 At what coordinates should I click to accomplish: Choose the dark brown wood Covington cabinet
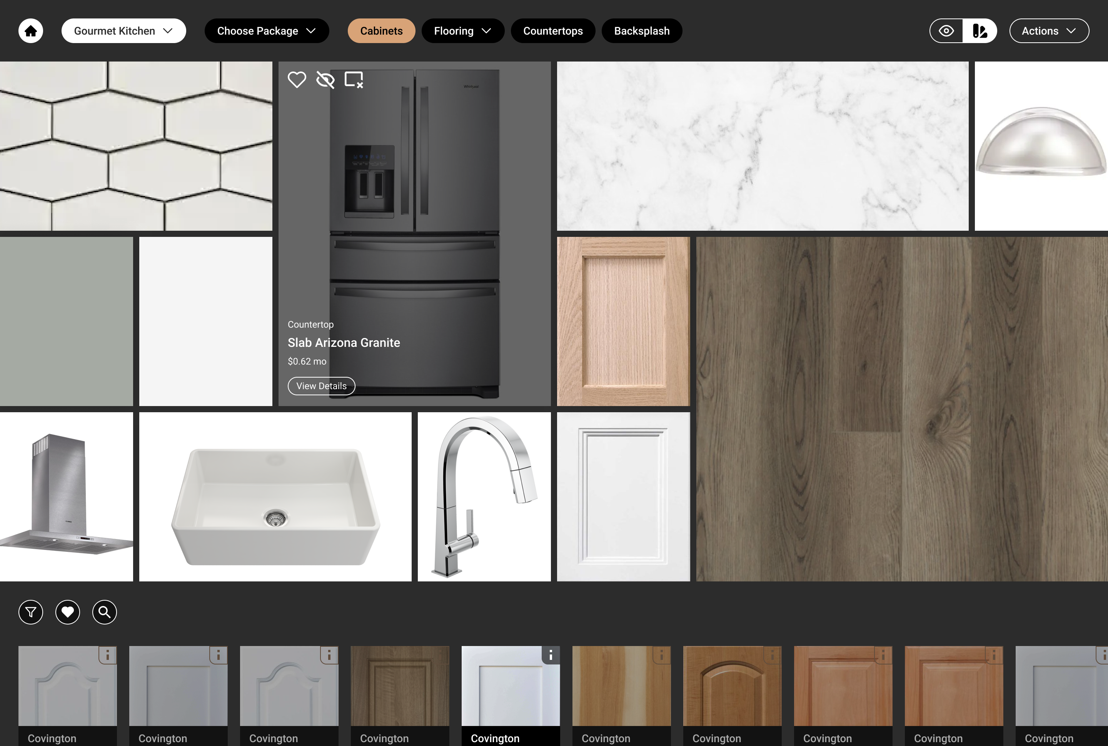point(400,696)
